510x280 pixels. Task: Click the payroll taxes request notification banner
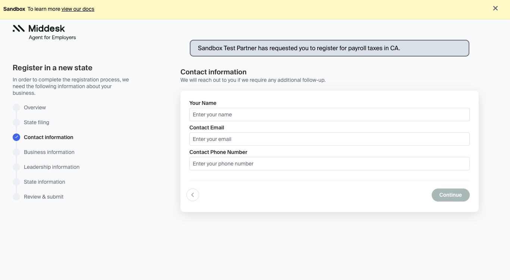(329, 48)
